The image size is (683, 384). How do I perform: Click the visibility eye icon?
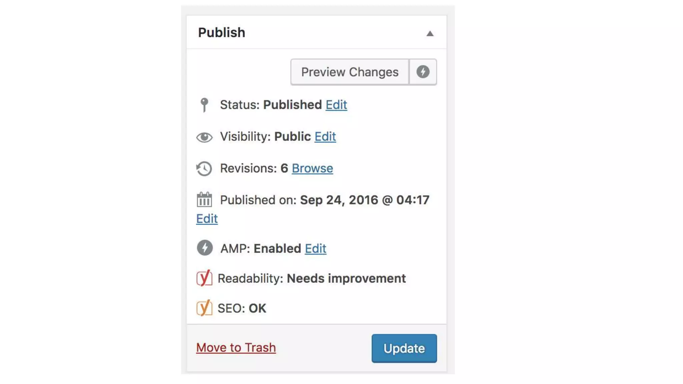pyautogui.click(x=204, y=137)
